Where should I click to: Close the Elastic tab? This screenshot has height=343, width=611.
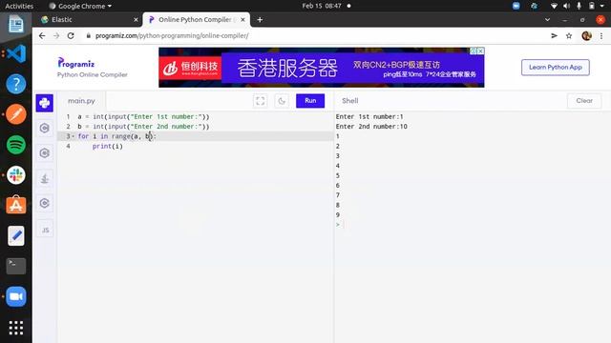(x=136, y=19)
